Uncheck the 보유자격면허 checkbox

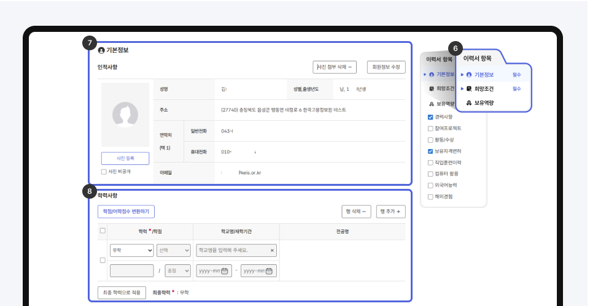pyautogui.click(x=430, y=151)
